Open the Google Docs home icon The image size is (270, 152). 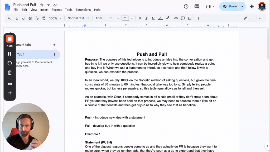(x=7, y=7)
